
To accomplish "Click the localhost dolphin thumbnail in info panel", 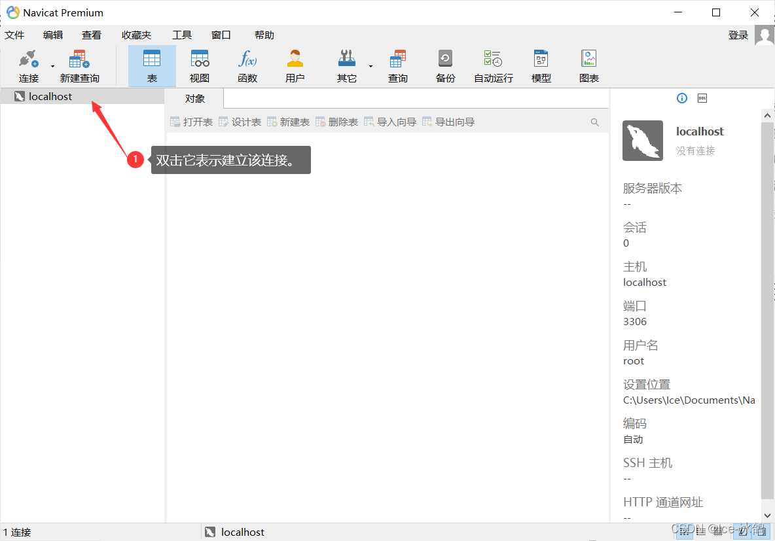I will coord(643,141).
